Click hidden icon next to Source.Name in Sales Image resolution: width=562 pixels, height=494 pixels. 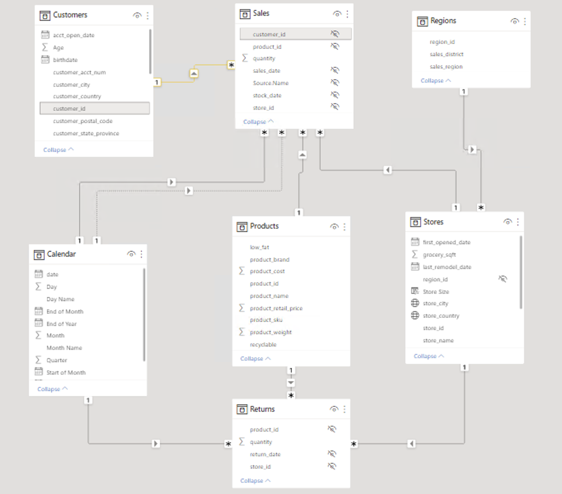click(335, 83)
